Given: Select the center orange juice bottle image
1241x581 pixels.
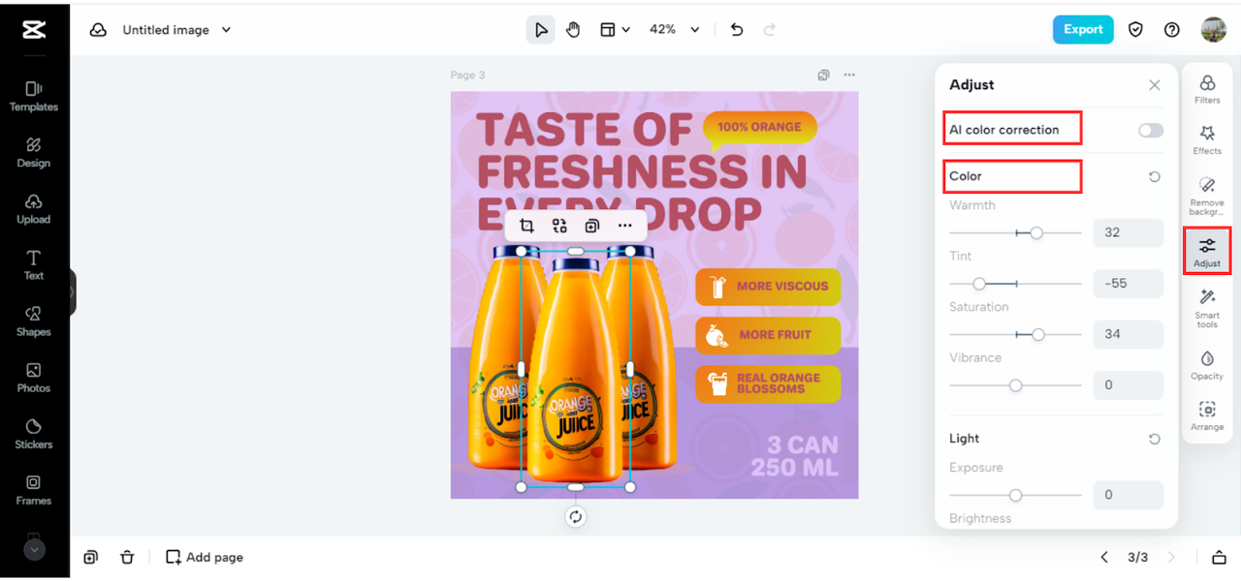Looking at the screenshot, I should point(575,368).
